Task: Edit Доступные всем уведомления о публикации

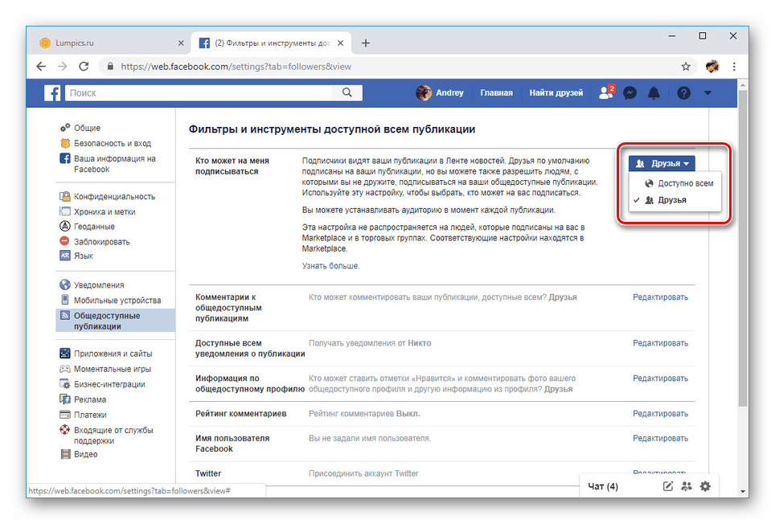Action: click(660, 342)
